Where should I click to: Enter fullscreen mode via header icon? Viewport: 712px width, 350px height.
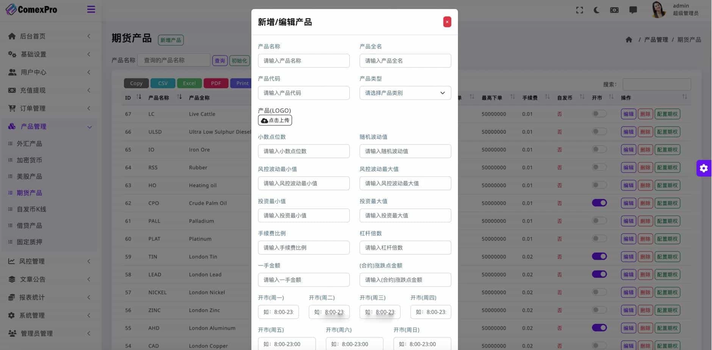[x=579, y=10]
